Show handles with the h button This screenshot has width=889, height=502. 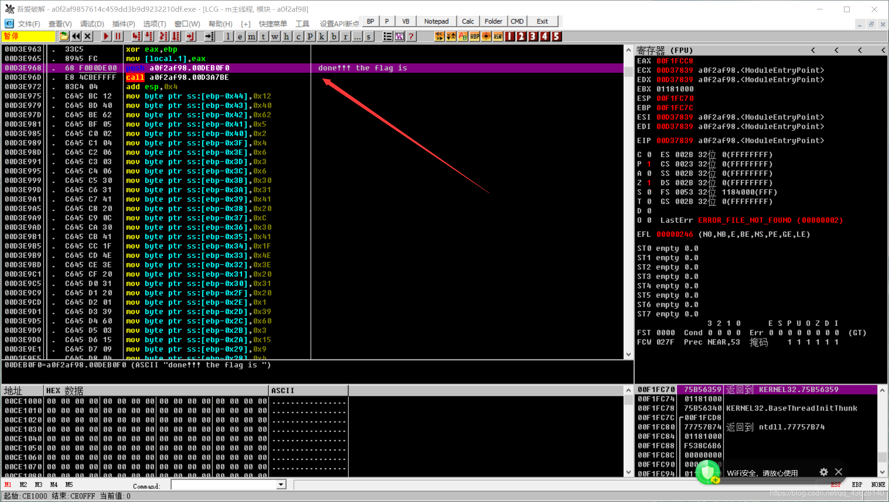point(286,37)
